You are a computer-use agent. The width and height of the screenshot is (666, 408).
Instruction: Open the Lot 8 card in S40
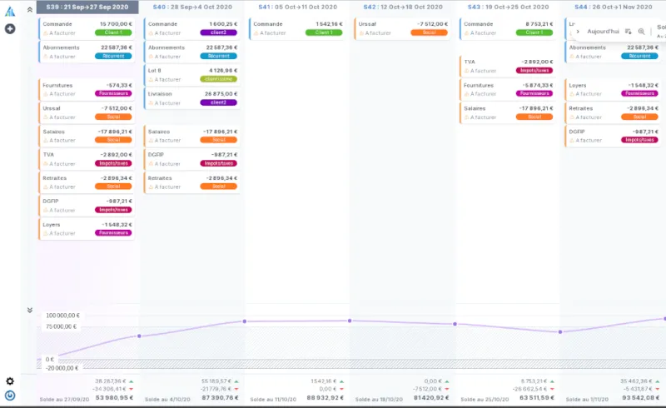(191, 75)
